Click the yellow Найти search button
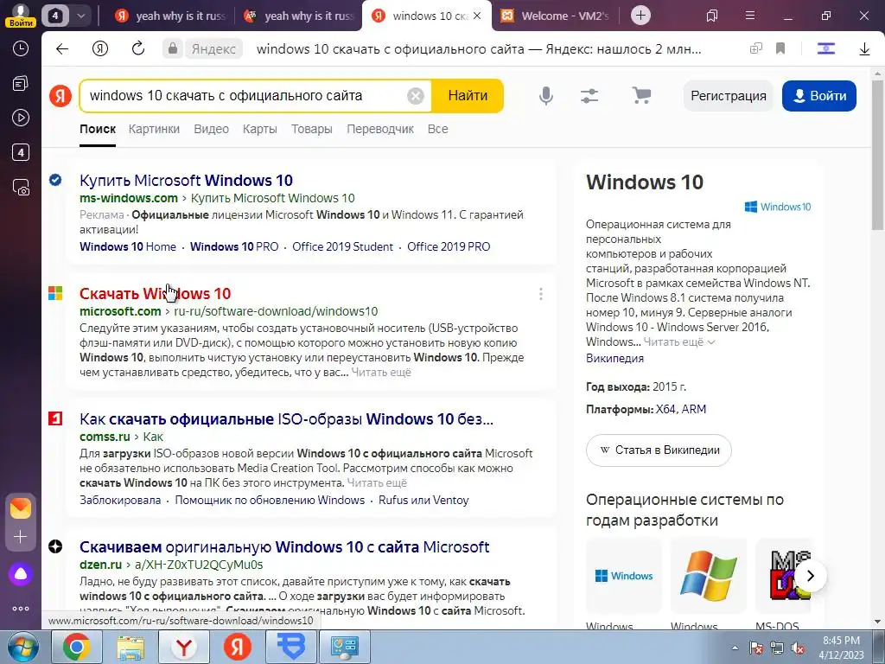 pos(468,96)
